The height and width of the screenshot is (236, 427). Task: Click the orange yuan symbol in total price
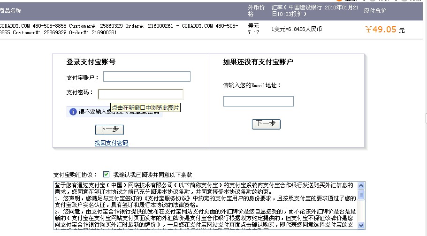369,30
